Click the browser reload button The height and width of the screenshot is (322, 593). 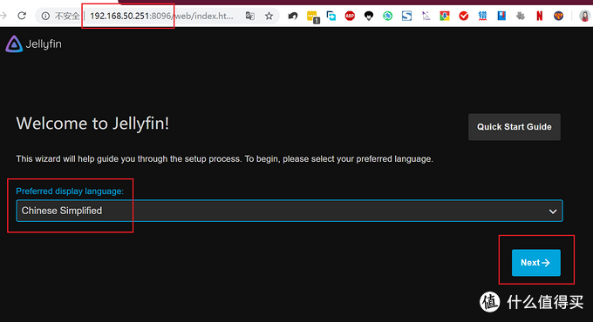pyautogui.click(x=22, y=16)
